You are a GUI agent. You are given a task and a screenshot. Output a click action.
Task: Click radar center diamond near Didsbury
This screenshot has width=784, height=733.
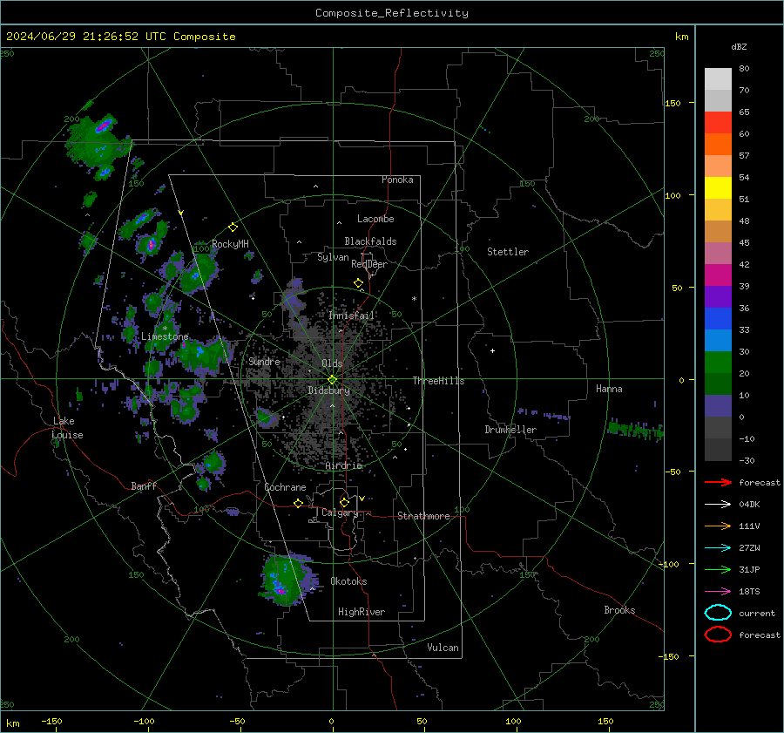332,380
